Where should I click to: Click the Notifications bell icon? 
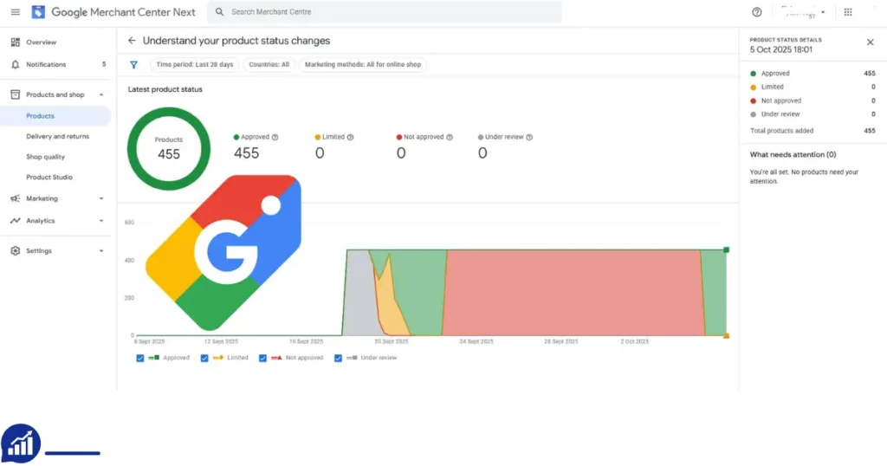click(x=16, y=64)
